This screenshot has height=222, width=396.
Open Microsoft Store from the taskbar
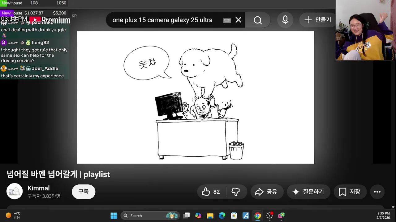(x=234, y=216)
